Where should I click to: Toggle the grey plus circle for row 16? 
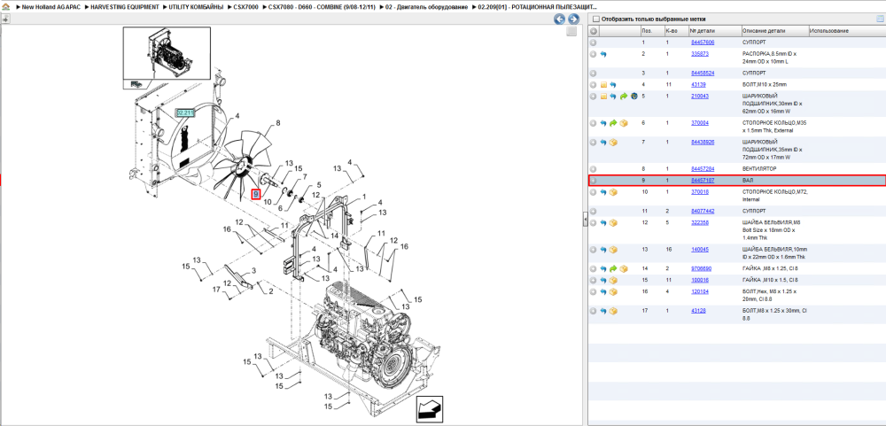(594, 291)
